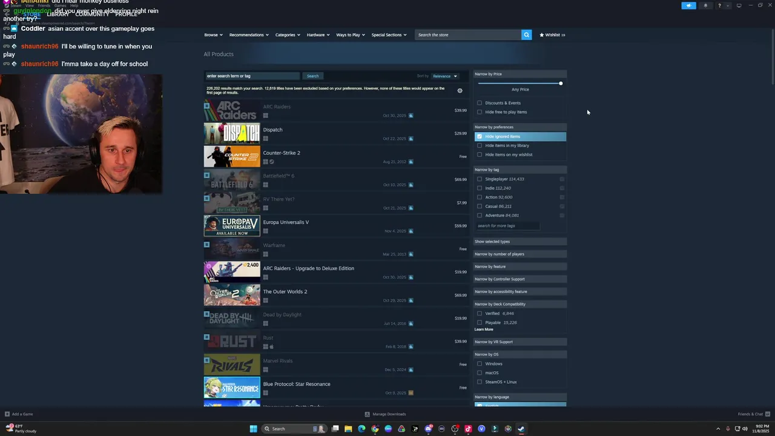This screenshot has height=436, width=775.
Task: Click the Steam icon in the taskbar
Action: (521, 429)
